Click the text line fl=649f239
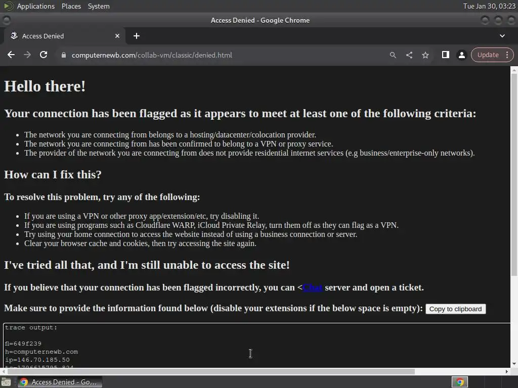The height and width of the screenshot is (388, 518). coord(23,344)
